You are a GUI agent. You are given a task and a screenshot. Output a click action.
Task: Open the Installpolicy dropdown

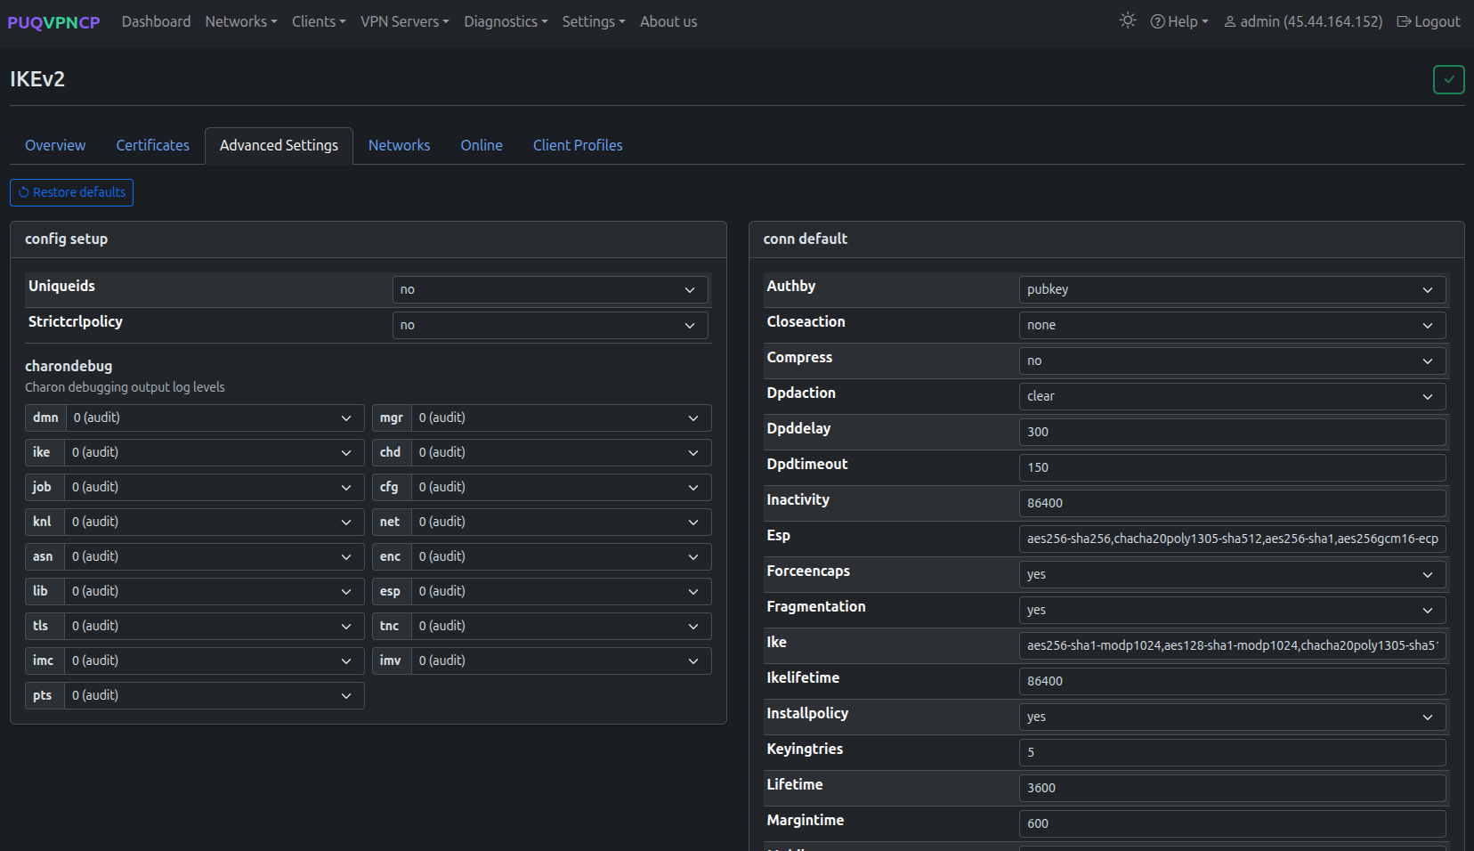click(x=1232, y=717)
